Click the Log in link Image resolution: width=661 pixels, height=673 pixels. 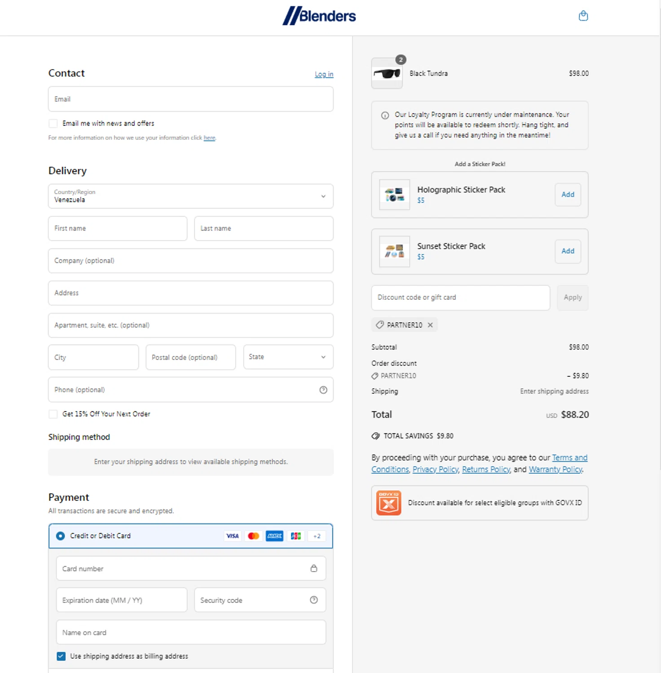[x=324, y=74]
